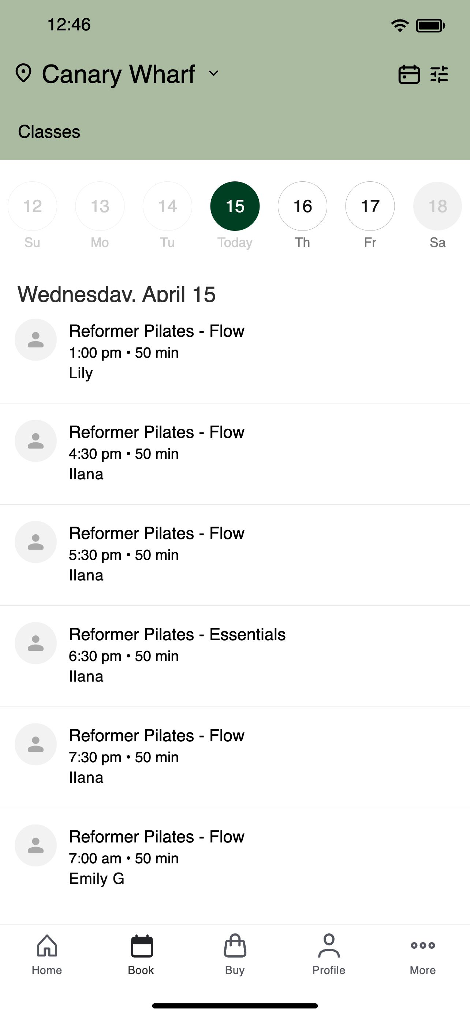This screenshot has height=1018, width=470.
Task: Select Thursday 16 in the date strip
Action: coord(302,206)
